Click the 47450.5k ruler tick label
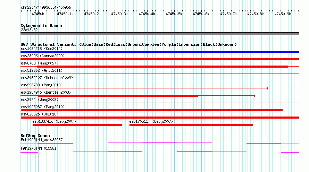309x172 pixels. 174,14
